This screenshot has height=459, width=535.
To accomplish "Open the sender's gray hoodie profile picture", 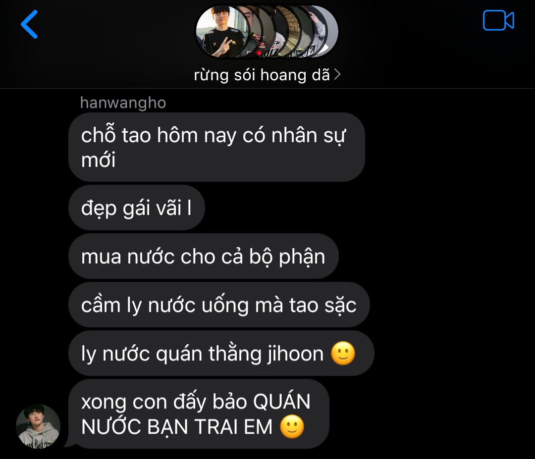I will [x=38, y=426].
